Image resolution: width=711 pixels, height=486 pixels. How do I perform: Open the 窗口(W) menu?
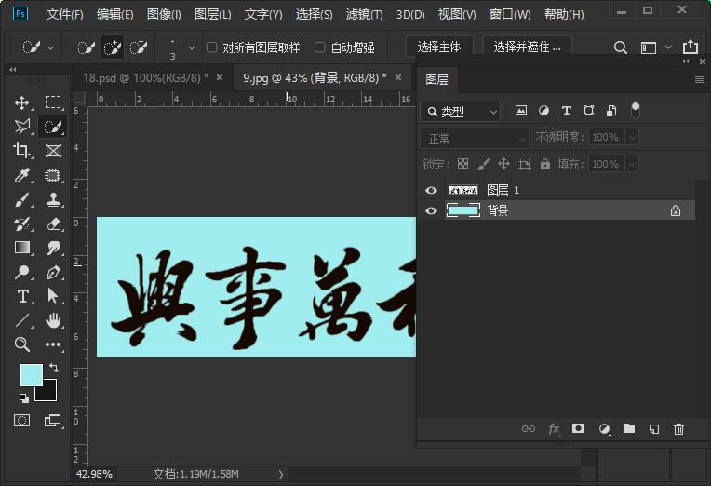point(510,15)
